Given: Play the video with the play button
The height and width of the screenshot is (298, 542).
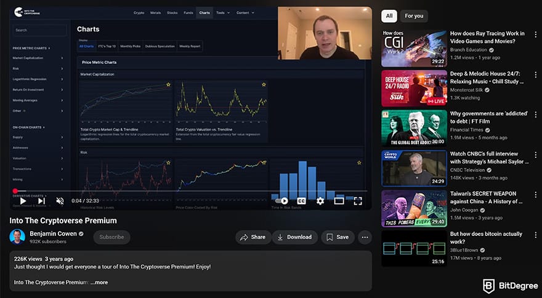Looking at the screenshot, I should (x=23, y=200).
